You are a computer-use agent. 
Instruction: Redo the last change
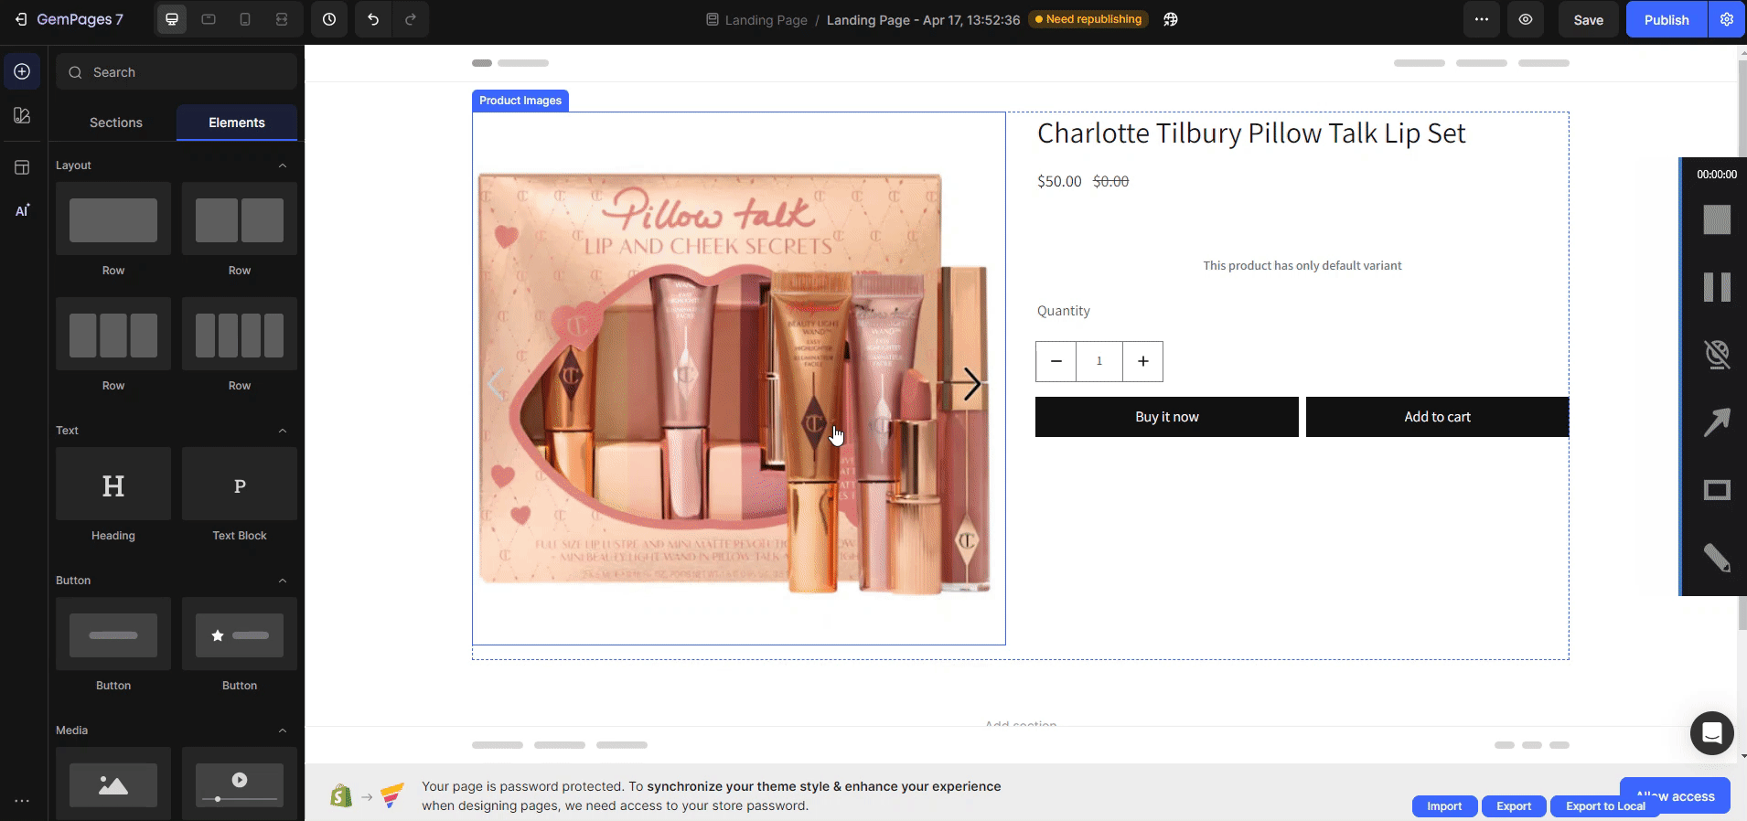pos(411,19)
